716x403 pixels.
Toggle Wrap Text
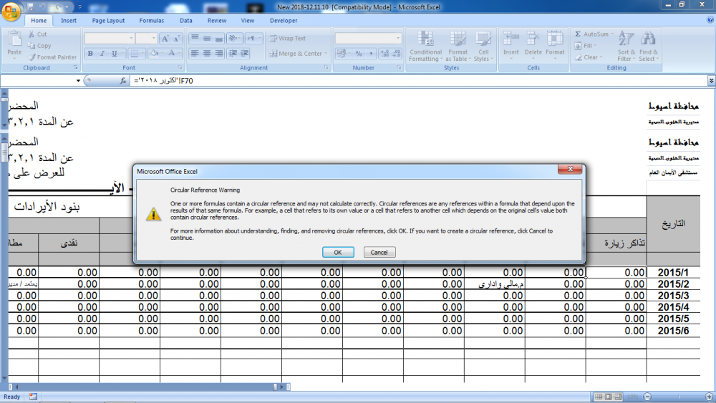(288, 39)
